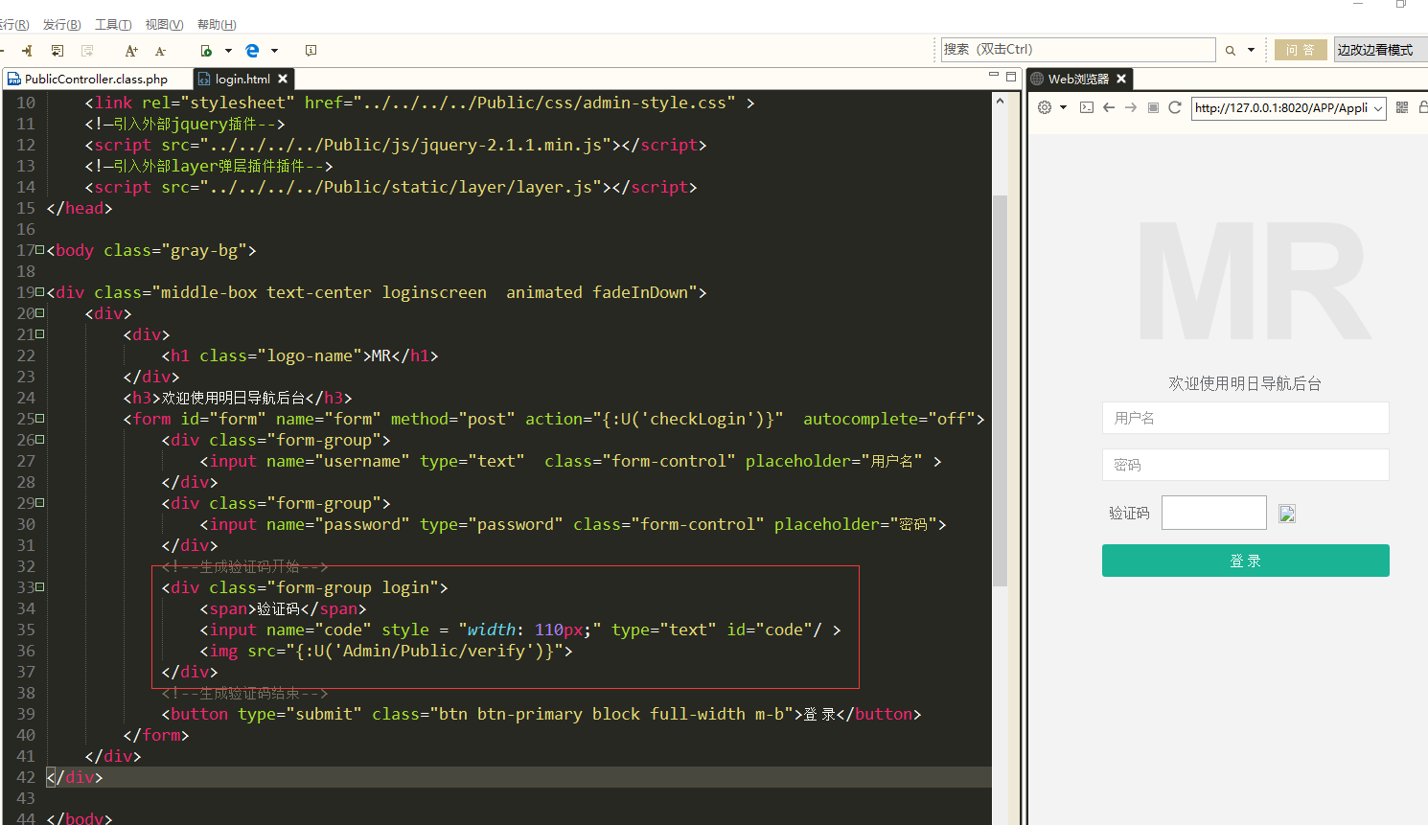Click the QR code icon in browser

1402,107
